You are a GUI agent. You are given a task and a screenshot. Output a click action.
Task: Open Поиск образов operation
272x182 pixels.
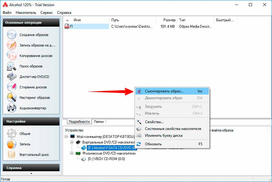[31, 66]
